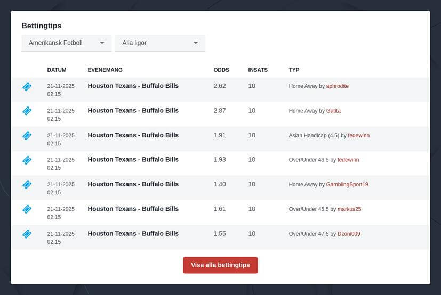This screenshot has height=295, width=441.
Task: Open Houston Texans match with odds 1.55
Action: pyautogui.click(x=133, y=233)
